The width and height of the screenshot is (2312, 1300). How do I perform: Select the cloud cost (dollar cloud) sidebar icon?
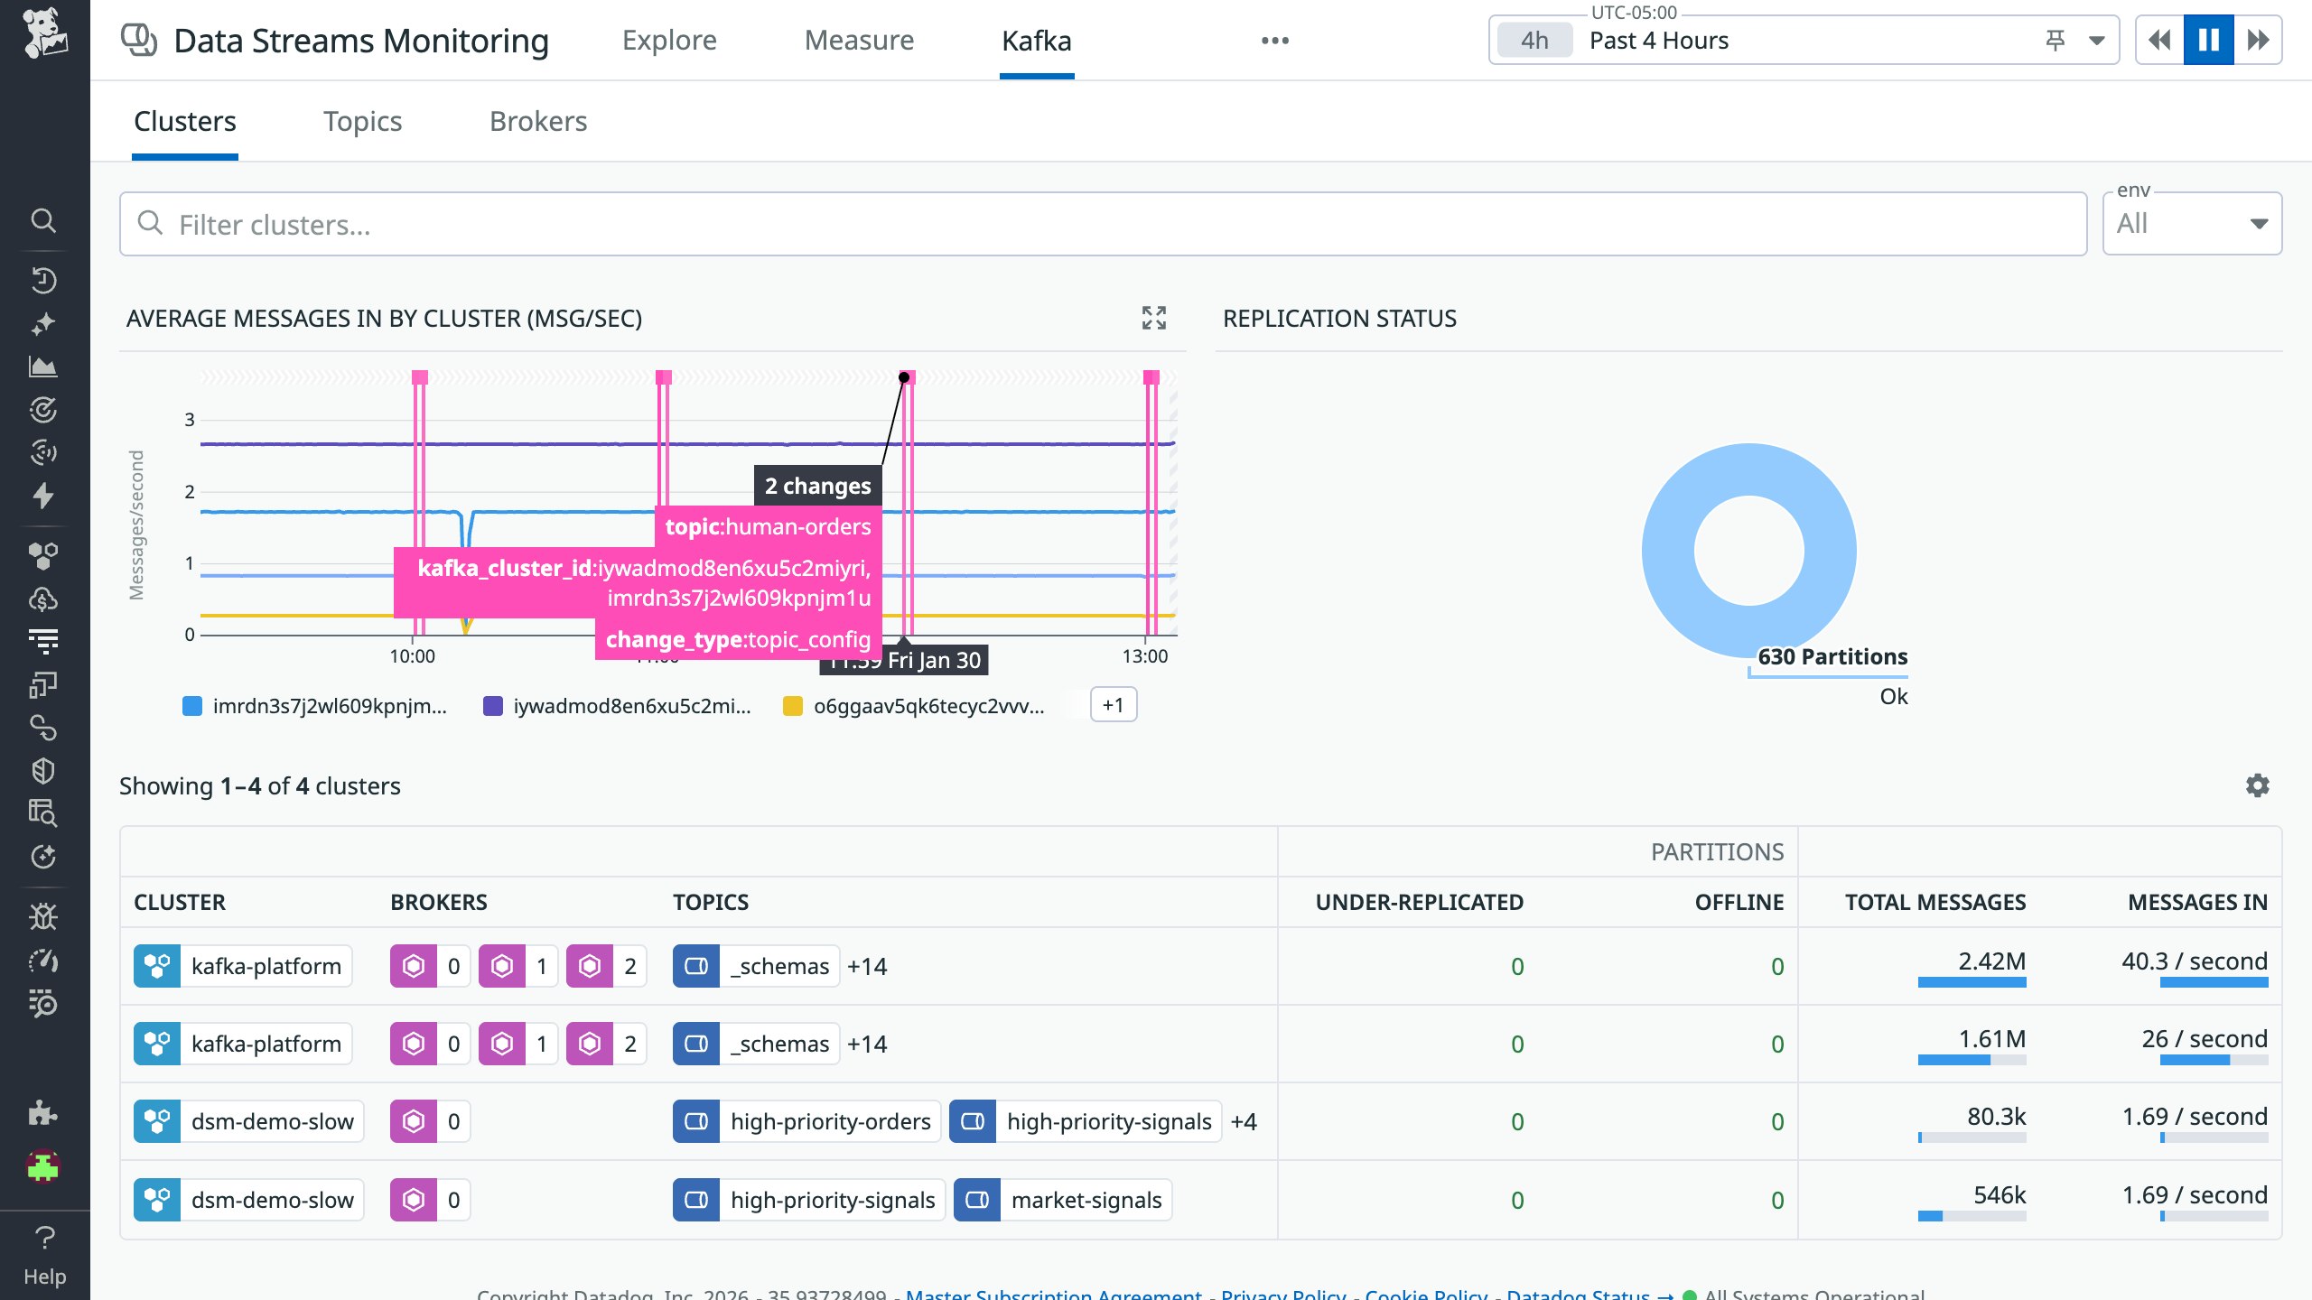coord(43,596)
